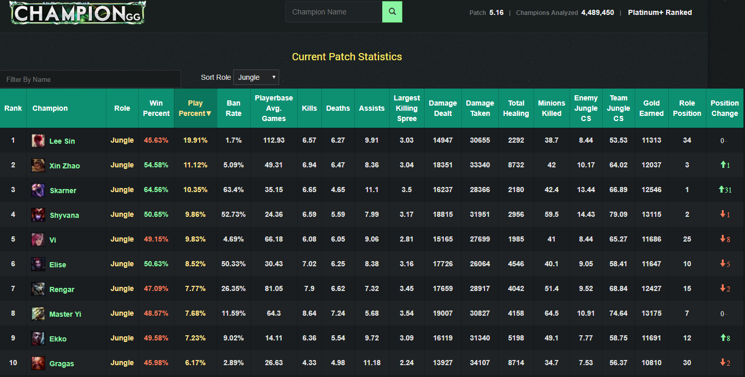Open Rengar champion name link
Image resolution: width=745 pixels, height=377 pixels.
point(62,289)
